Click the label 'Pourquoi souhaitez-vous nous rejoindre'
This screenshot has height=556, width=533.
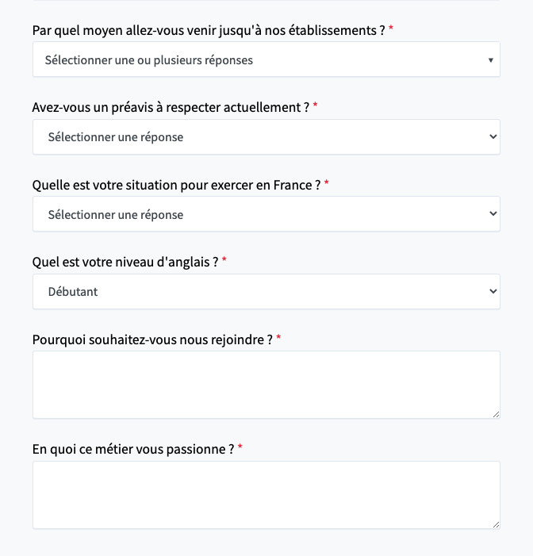(x=152, y=339)
